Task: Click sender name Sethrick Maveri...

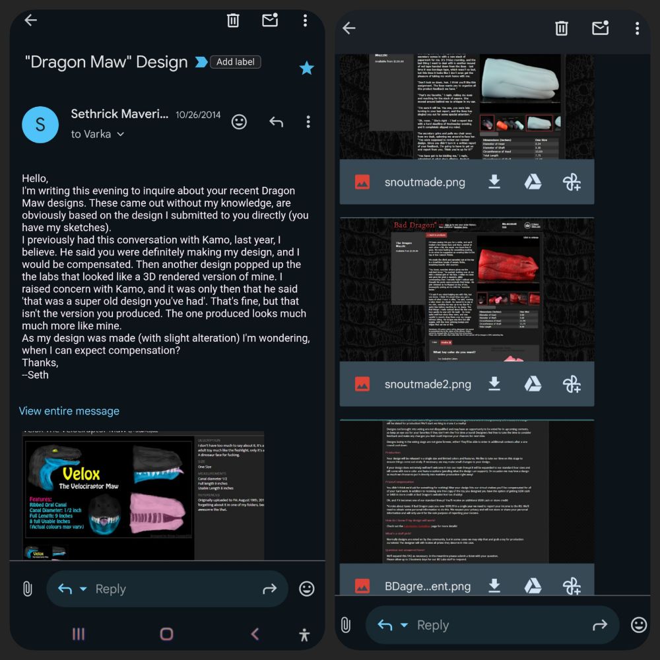Action: 119,114
